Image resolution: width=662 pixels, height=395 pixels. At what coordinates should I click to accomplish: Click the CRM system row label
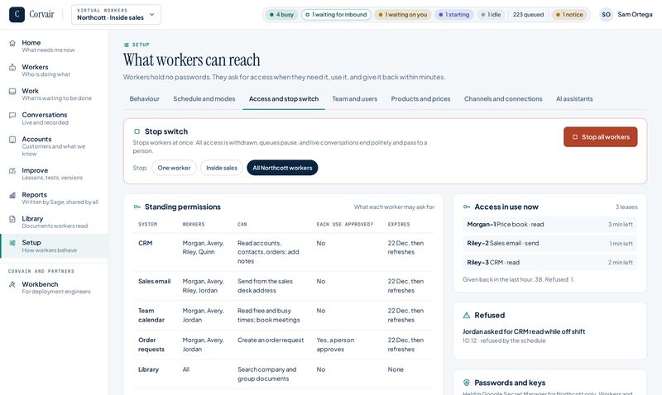coord(146,243)
